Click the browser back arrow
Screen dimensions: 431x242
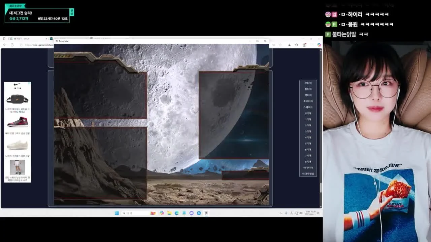pos(5,45)
